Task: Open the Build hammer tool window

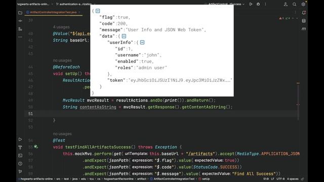Action: 20,147
